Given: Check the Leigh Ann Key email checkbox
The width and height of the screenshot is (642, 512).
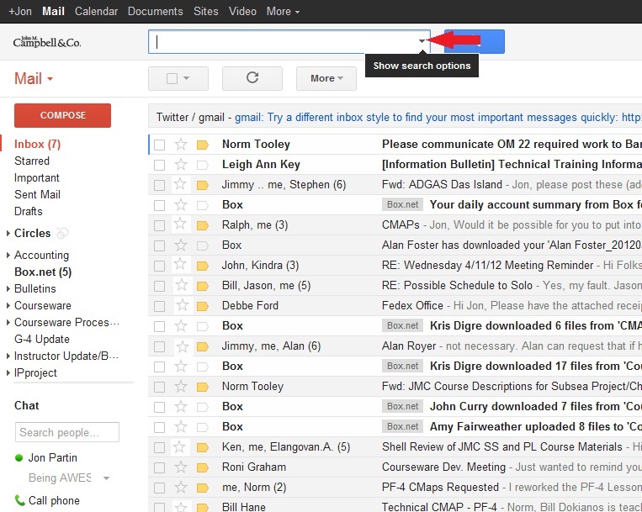Looking at the screenshot, I should click(x=159, y=165).
